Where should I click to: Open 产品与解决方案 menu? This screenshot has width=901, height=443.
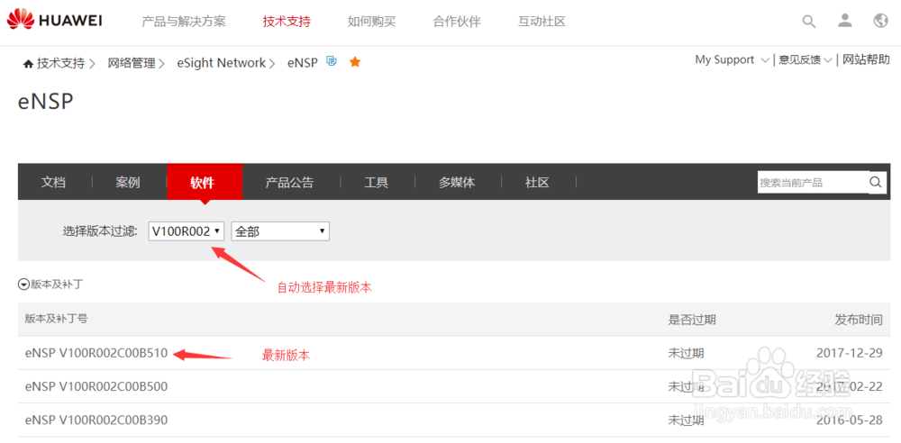tap(184, 22)
